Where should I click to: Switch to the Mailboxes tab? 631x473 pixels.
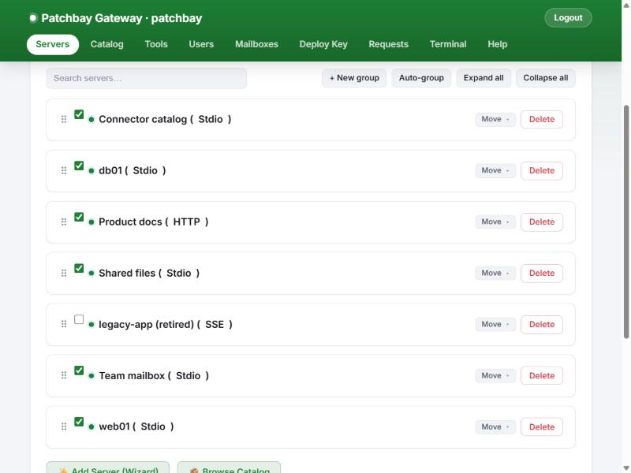[x=256, y=44]
